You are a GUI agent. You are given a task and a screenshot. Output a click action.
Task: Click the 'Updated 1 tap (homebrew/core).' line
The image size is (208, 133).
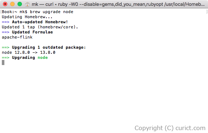coord(40,27)
